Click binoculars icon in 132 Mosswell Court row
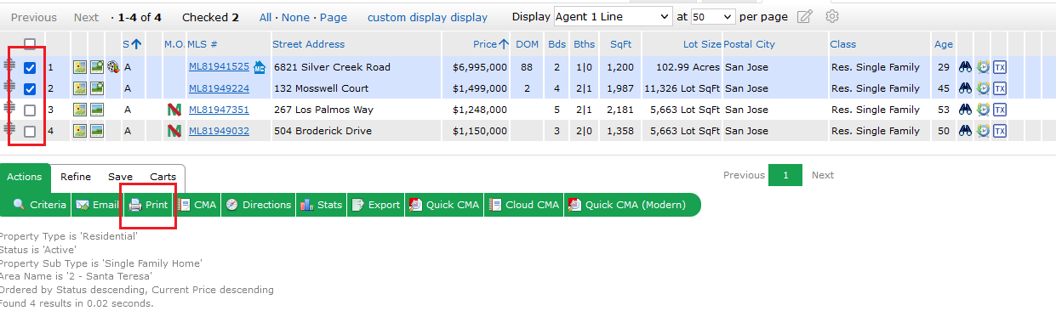This screenshot has height=311, width=1056. point(965,88)
